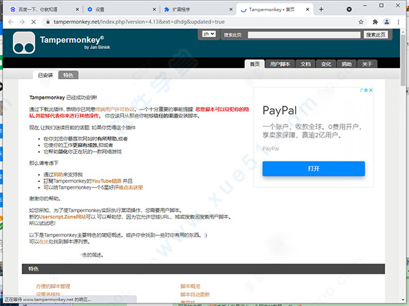Click the 请点击这里 rating link
This screenshot has width=409, height=306.
coord(131,187)
